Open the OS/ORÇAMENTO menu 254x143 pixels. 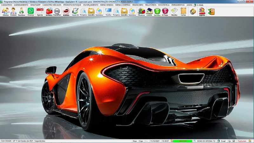pyautogui.click(x=90, y=5)
